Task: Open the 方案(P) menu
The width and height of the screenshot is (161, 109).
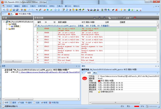Action: (x=33, y=6)
